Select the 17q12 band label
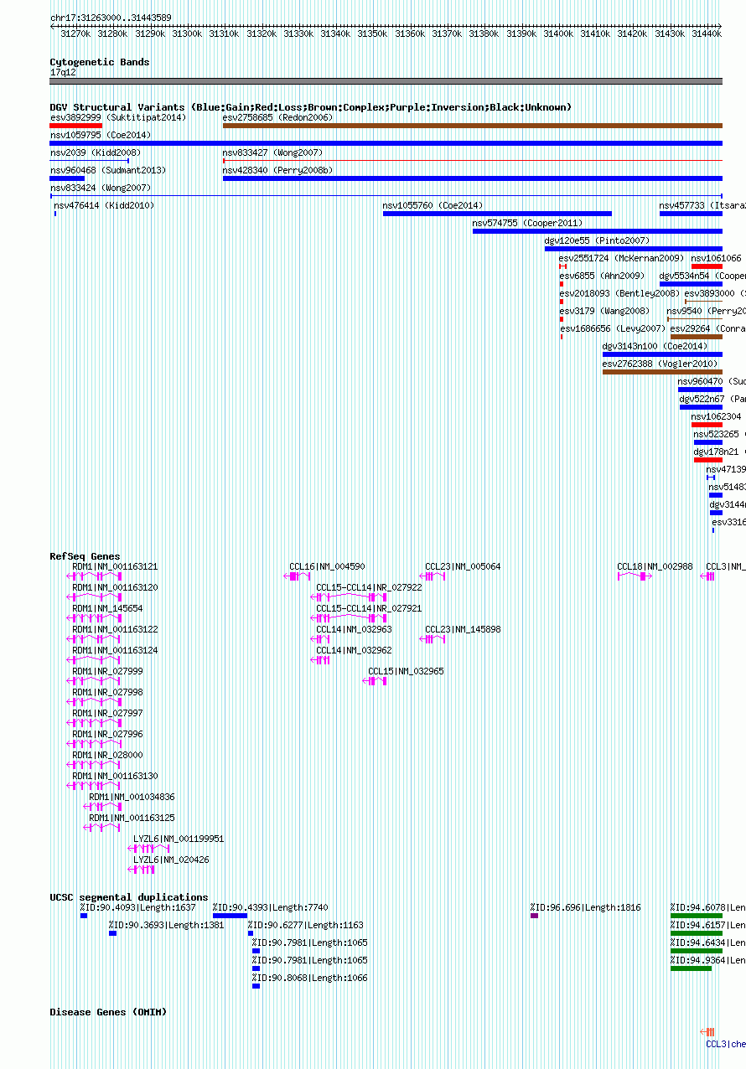746x1069 pixels. 63,72
